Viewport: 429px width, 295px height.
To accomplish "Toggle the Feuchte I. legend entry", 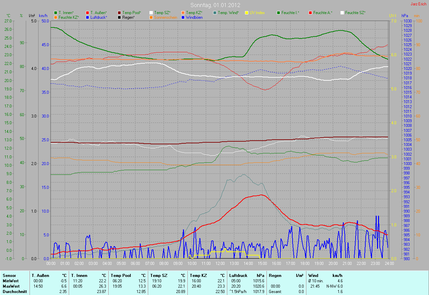I will pos(290,13).
